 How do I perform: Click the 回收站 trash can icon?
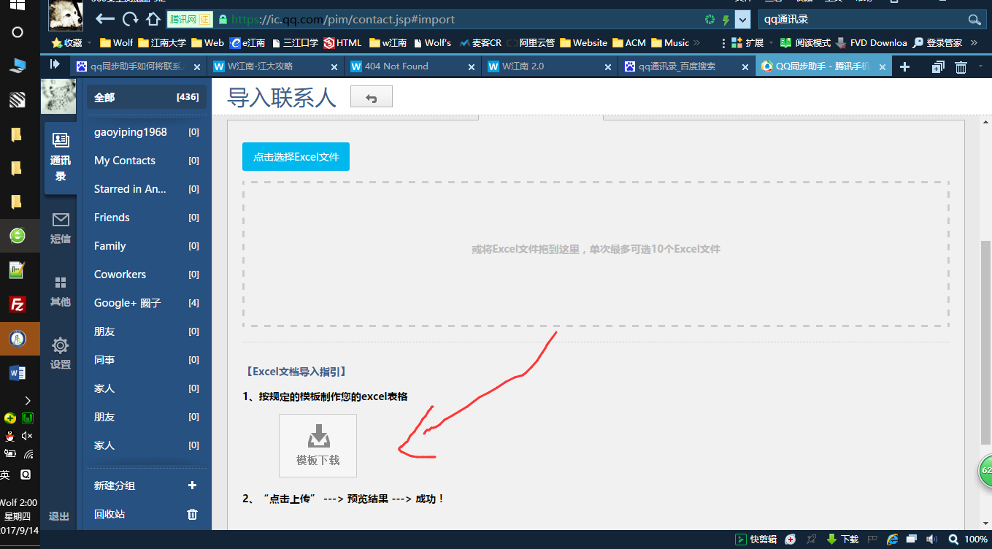coord(193,514)
